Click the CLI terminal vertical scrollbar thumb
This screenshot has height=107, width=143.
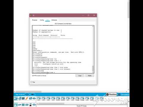93,69
